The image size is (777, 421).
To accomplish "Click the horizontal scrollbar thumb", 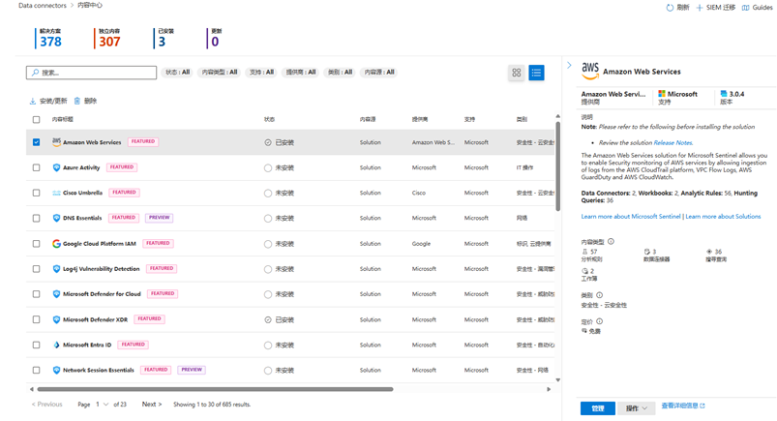I will click(215, 389).
